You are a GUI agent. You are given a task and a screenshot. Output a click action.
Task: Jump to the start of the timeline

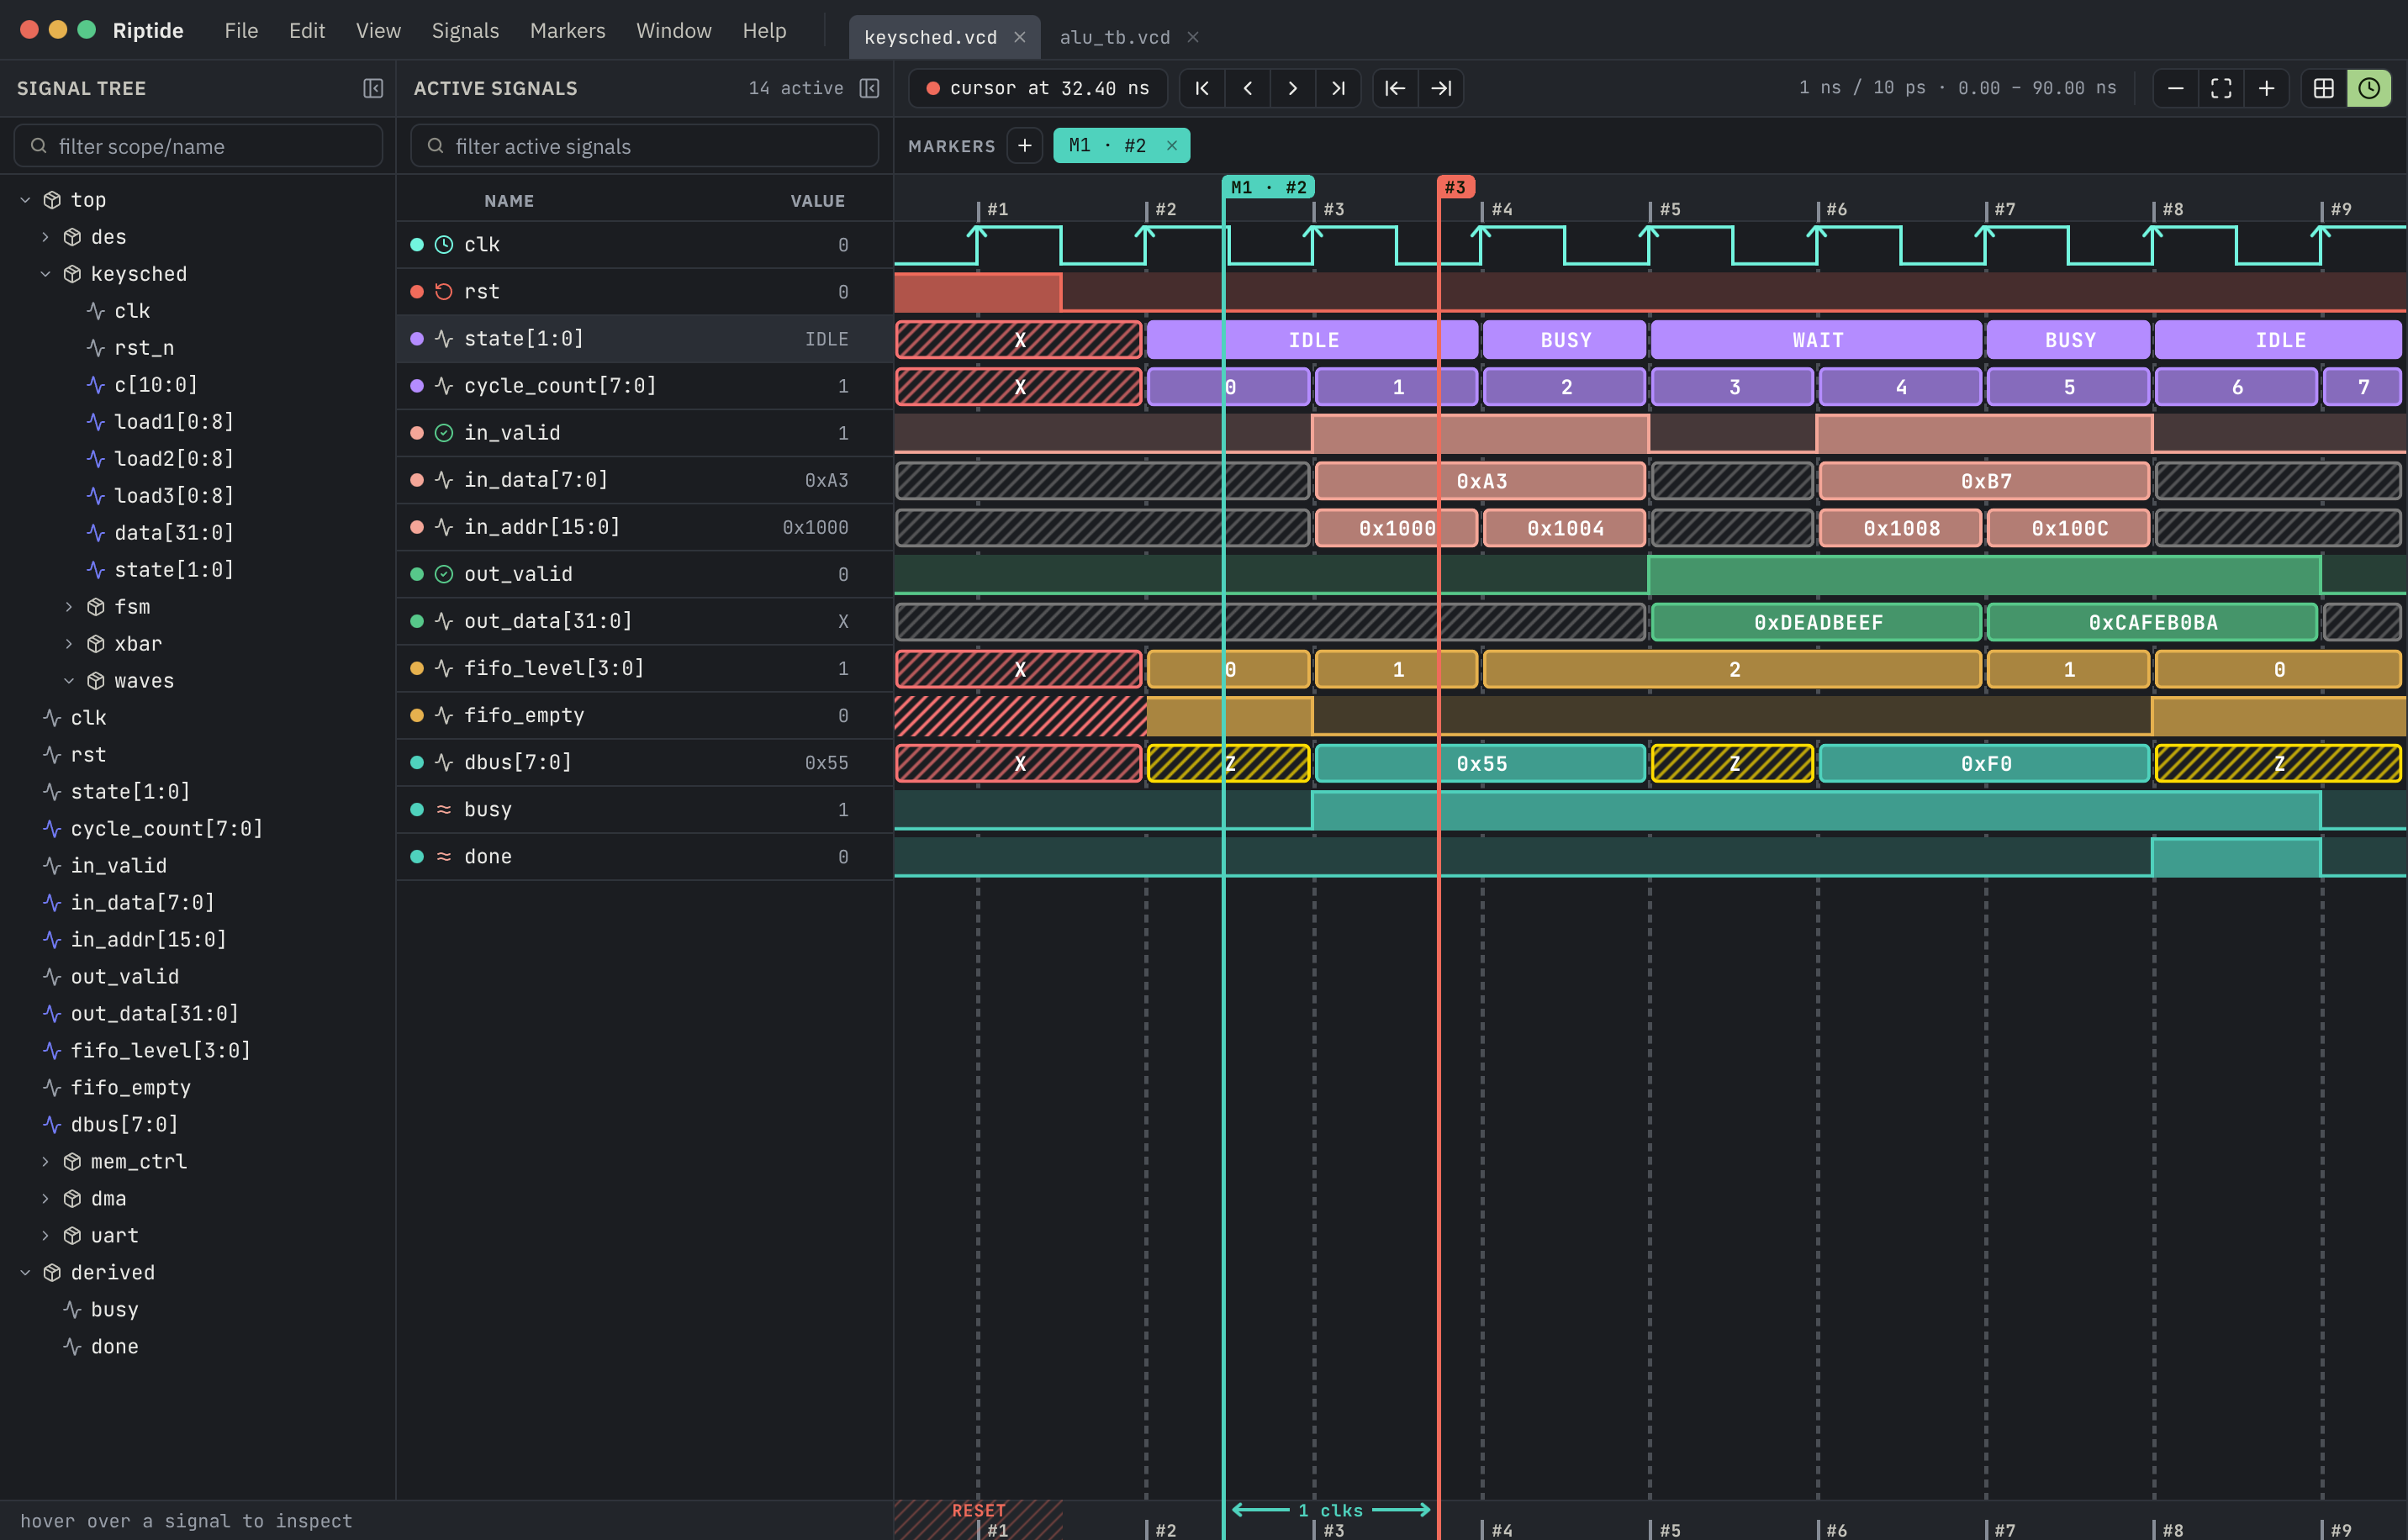(1202, 88)
